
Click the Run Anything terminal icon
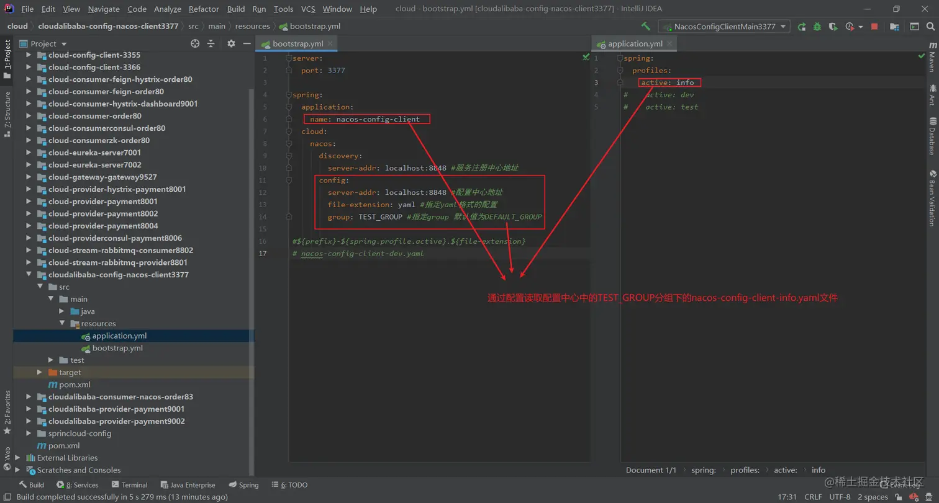pyautogui.click(x=914, y=27)
